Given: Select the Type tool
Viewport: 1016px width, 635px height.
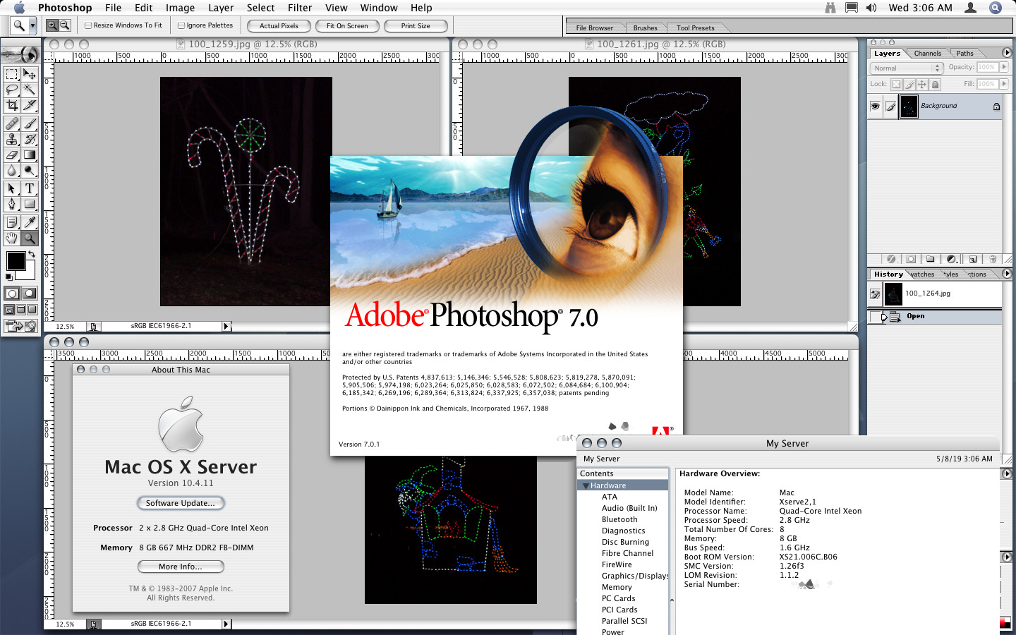Looking at the screenshot, I should pos(29,188).
